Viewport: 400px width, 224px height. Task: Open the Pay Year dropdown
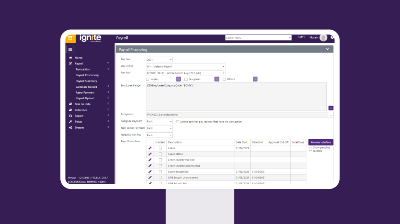pos(159,60)
